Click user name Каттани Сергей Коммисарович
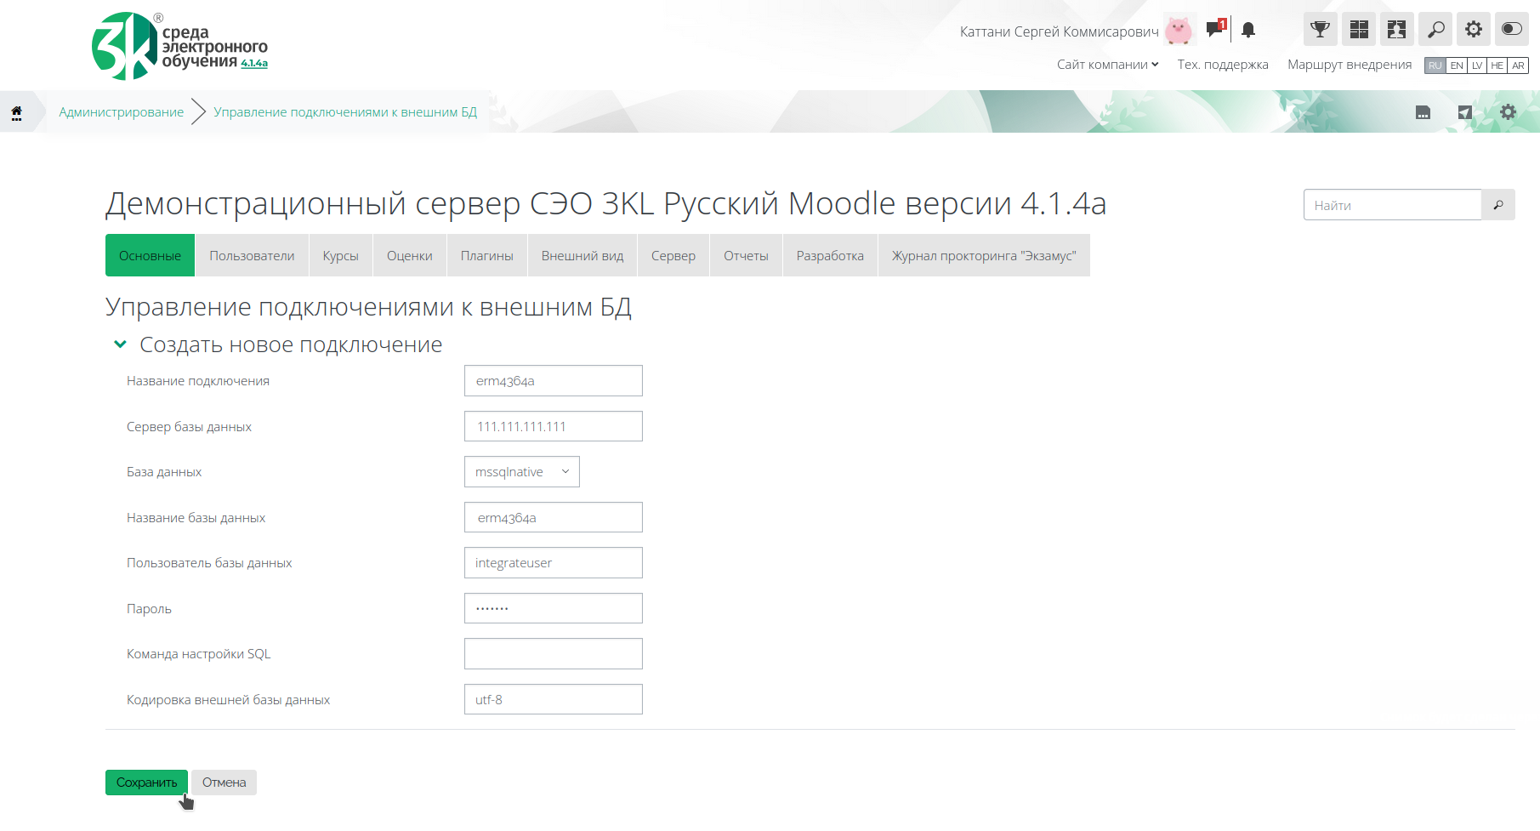Viewport: 1540px width, 831px height. click(x=1059, y=31)
